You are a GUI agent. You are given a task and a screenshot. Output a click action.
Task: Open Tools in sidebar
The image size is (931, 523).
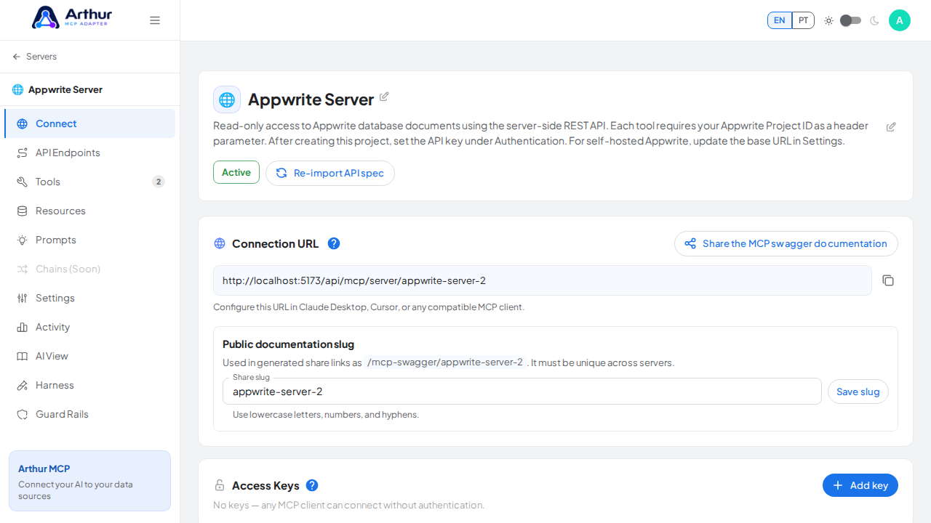point(90,182)
